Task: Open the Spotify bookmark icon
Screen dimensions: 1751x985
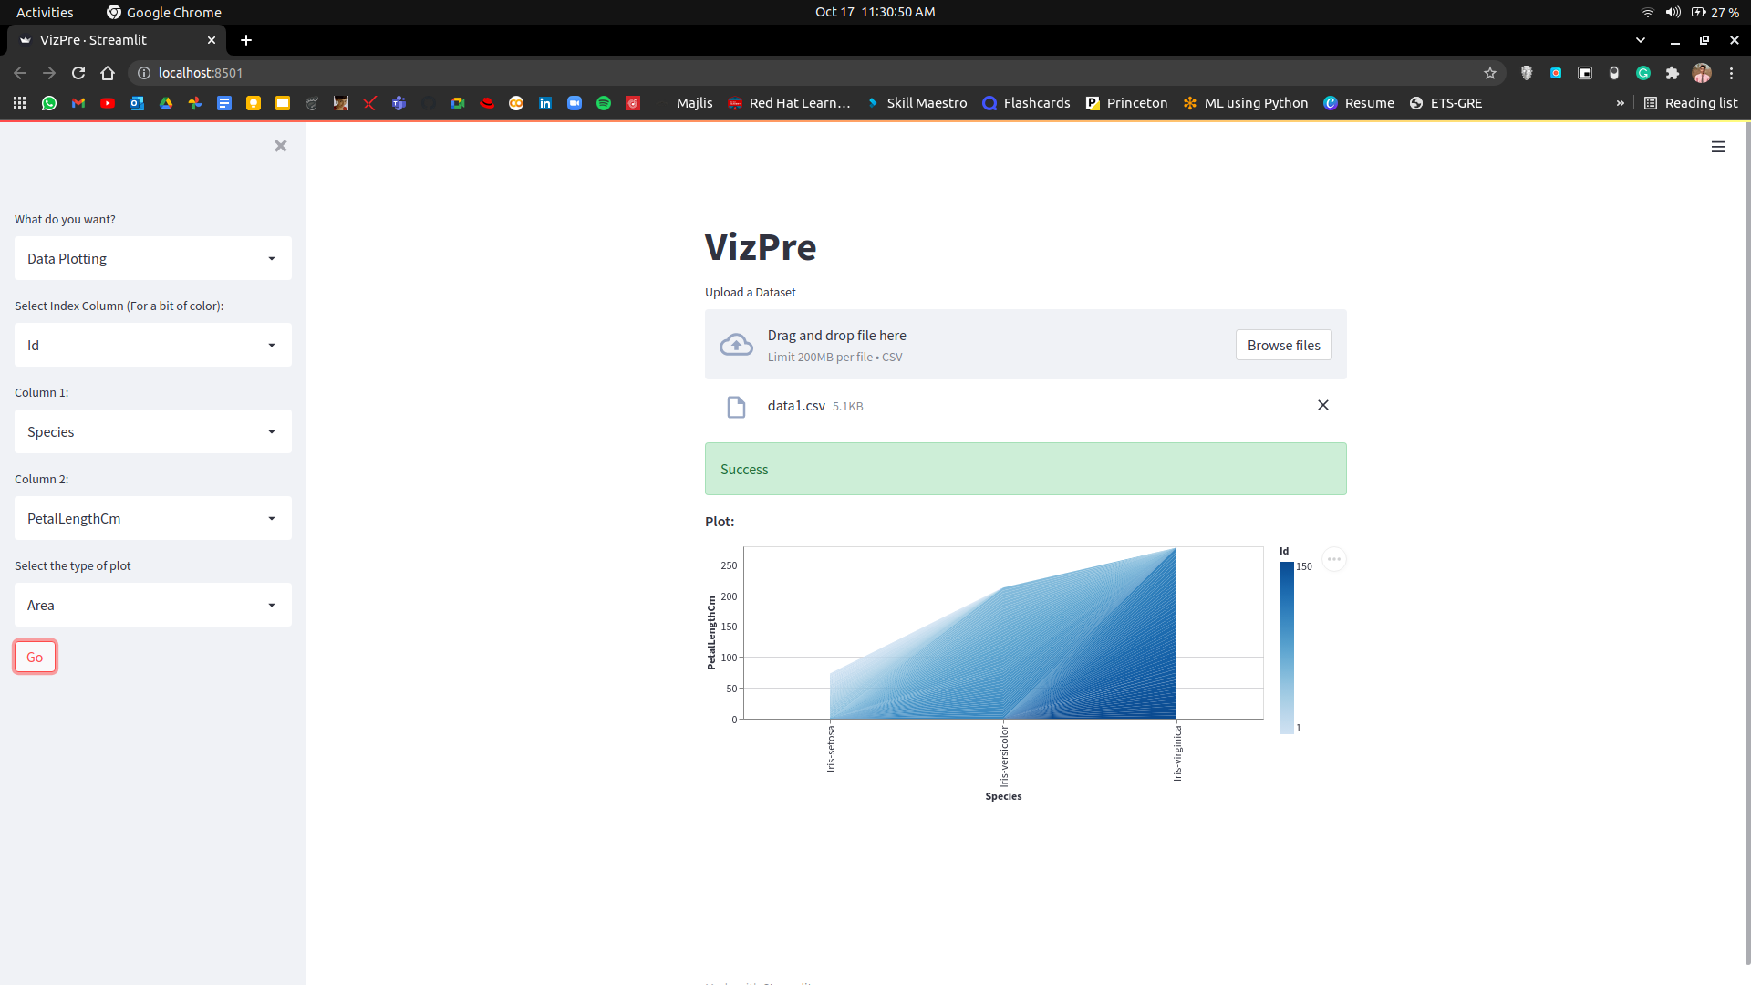Action: [x=604, y=103]
